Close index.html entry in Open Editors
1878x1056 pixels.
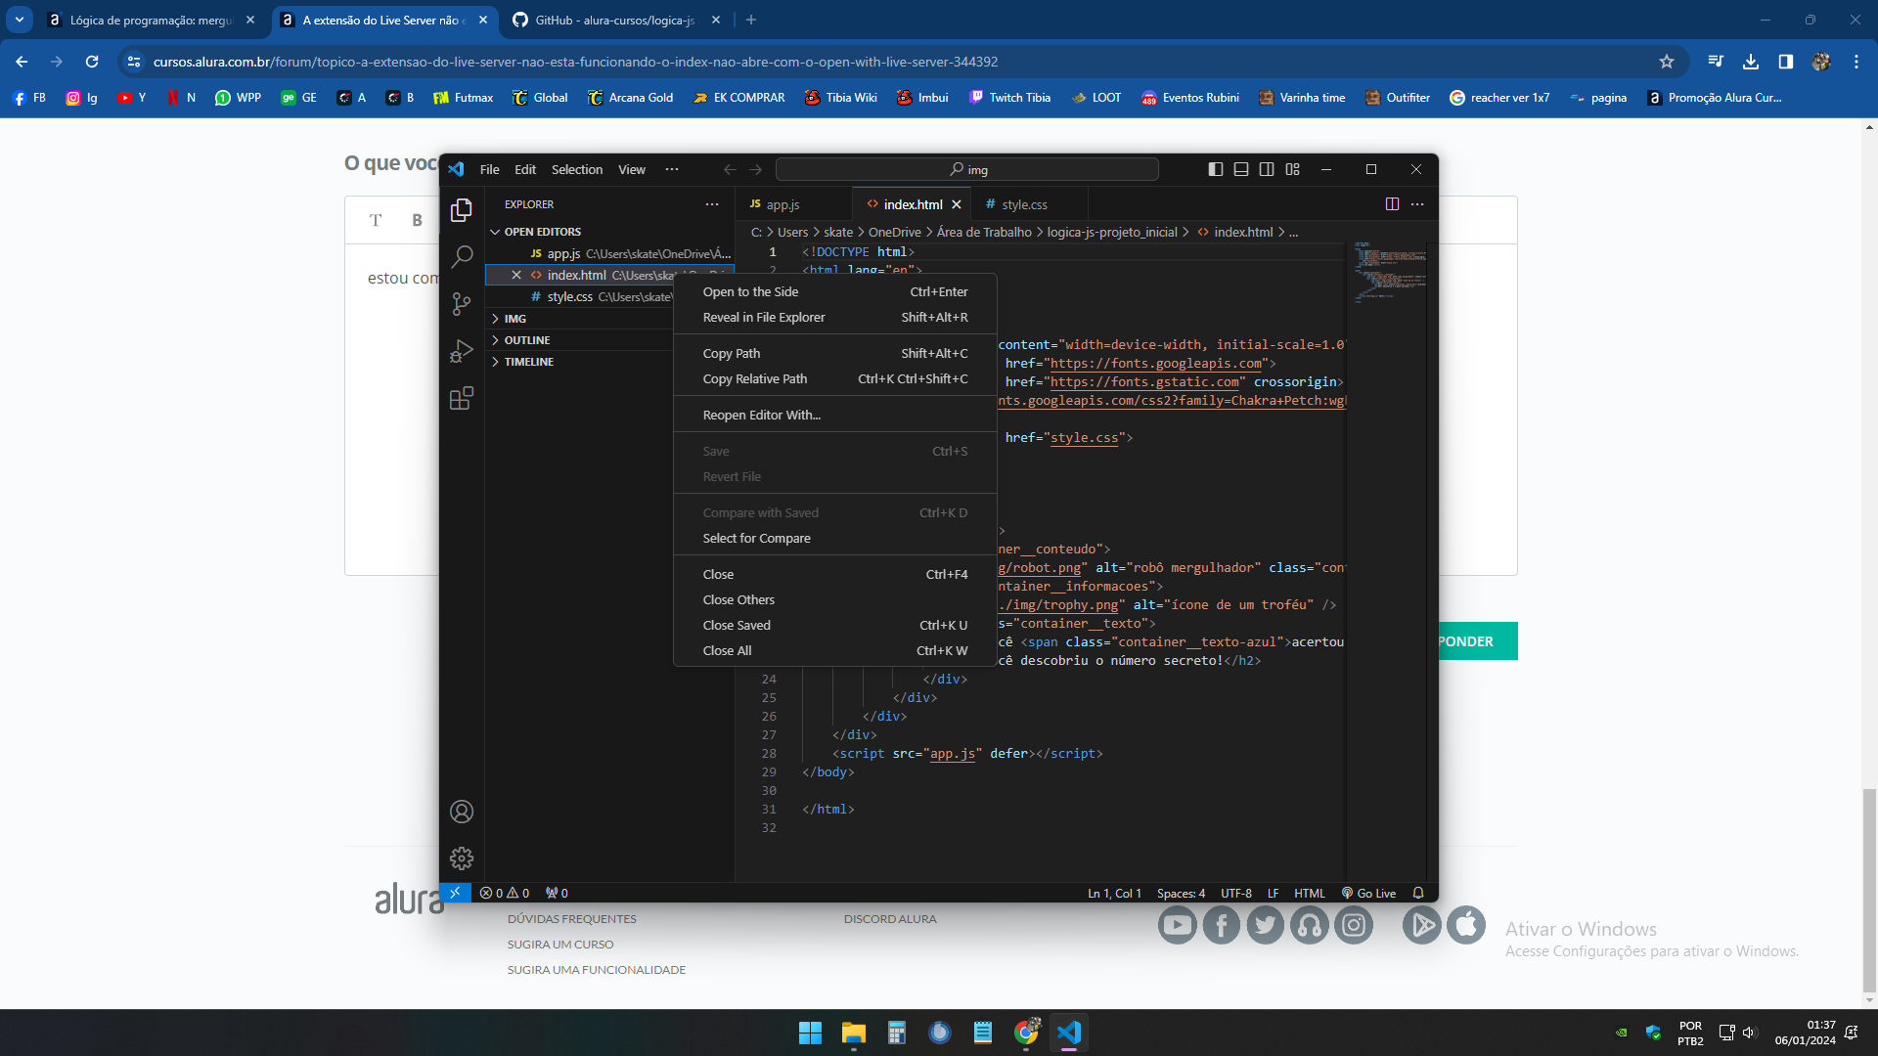point(516,275)
